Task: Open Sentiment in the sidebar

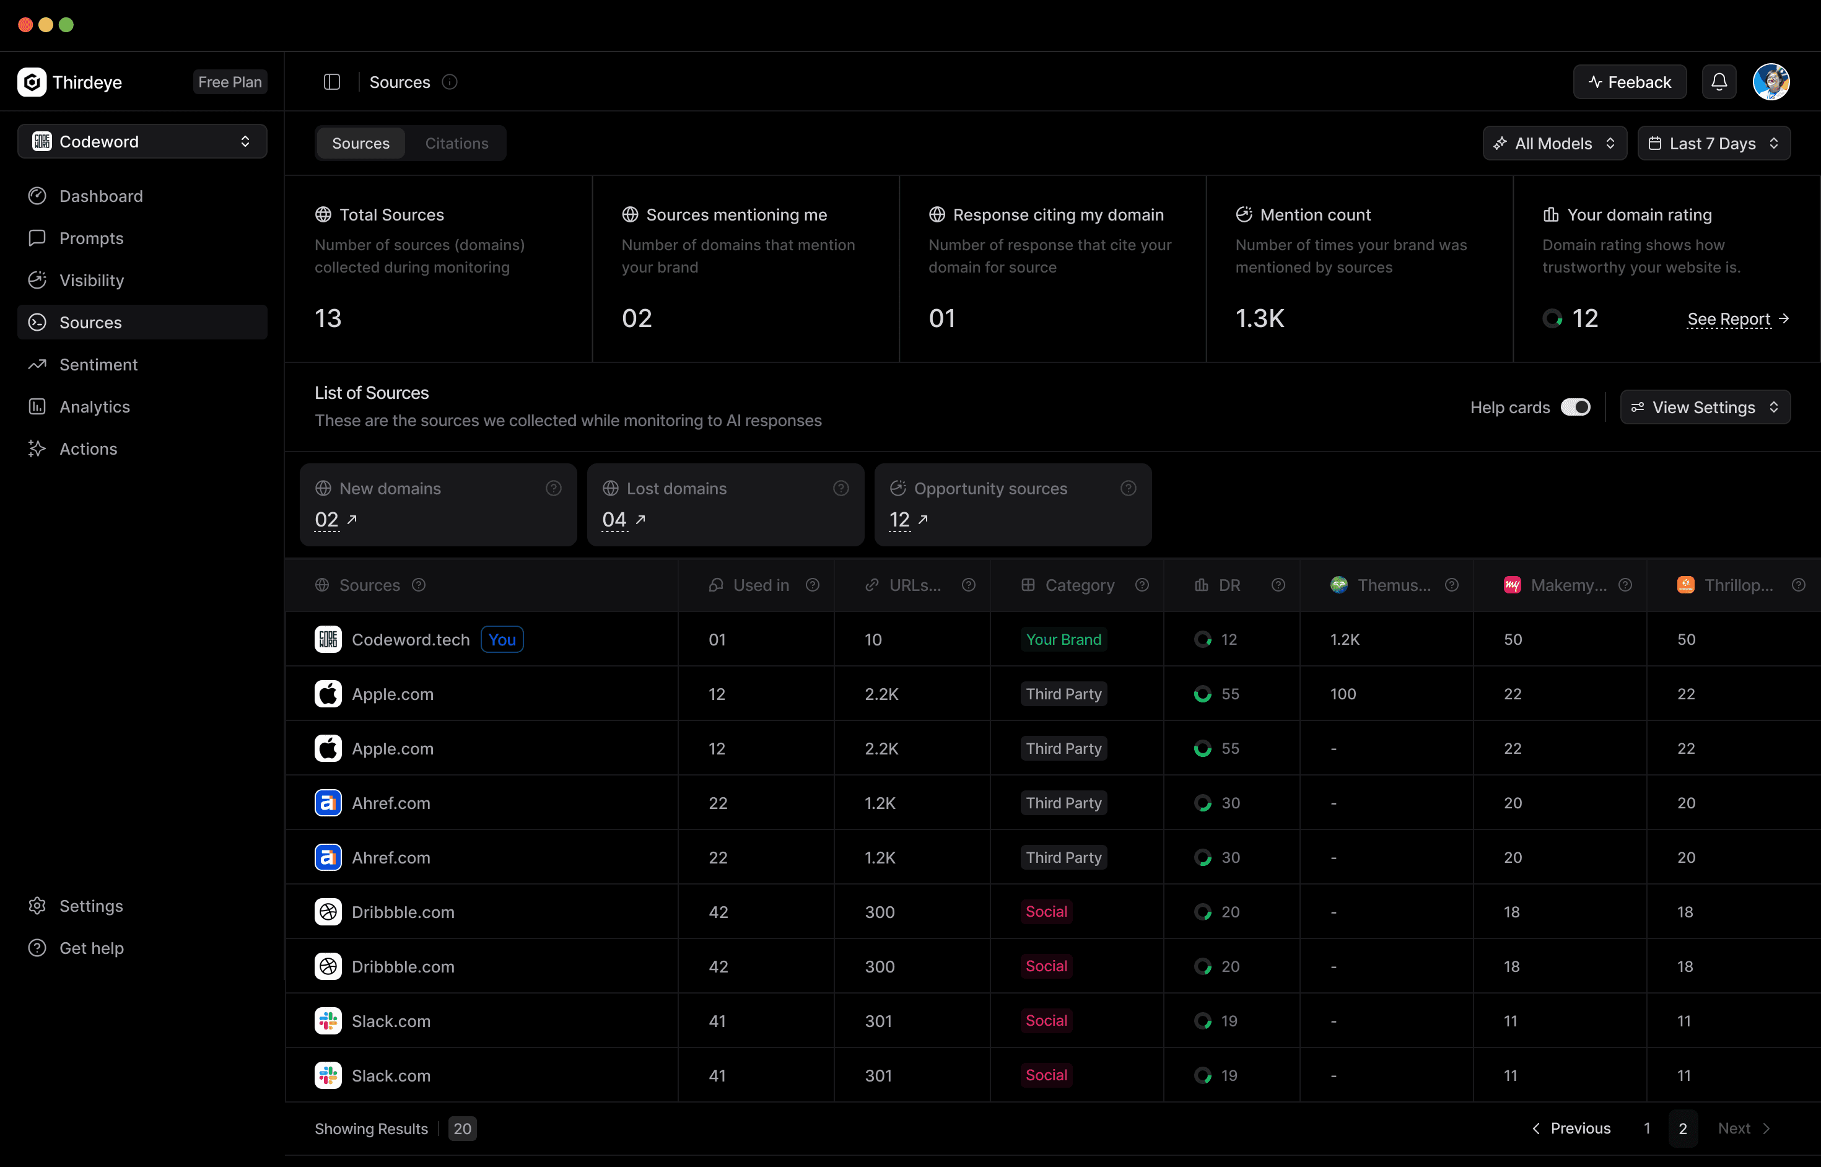Action: (98, 364)
